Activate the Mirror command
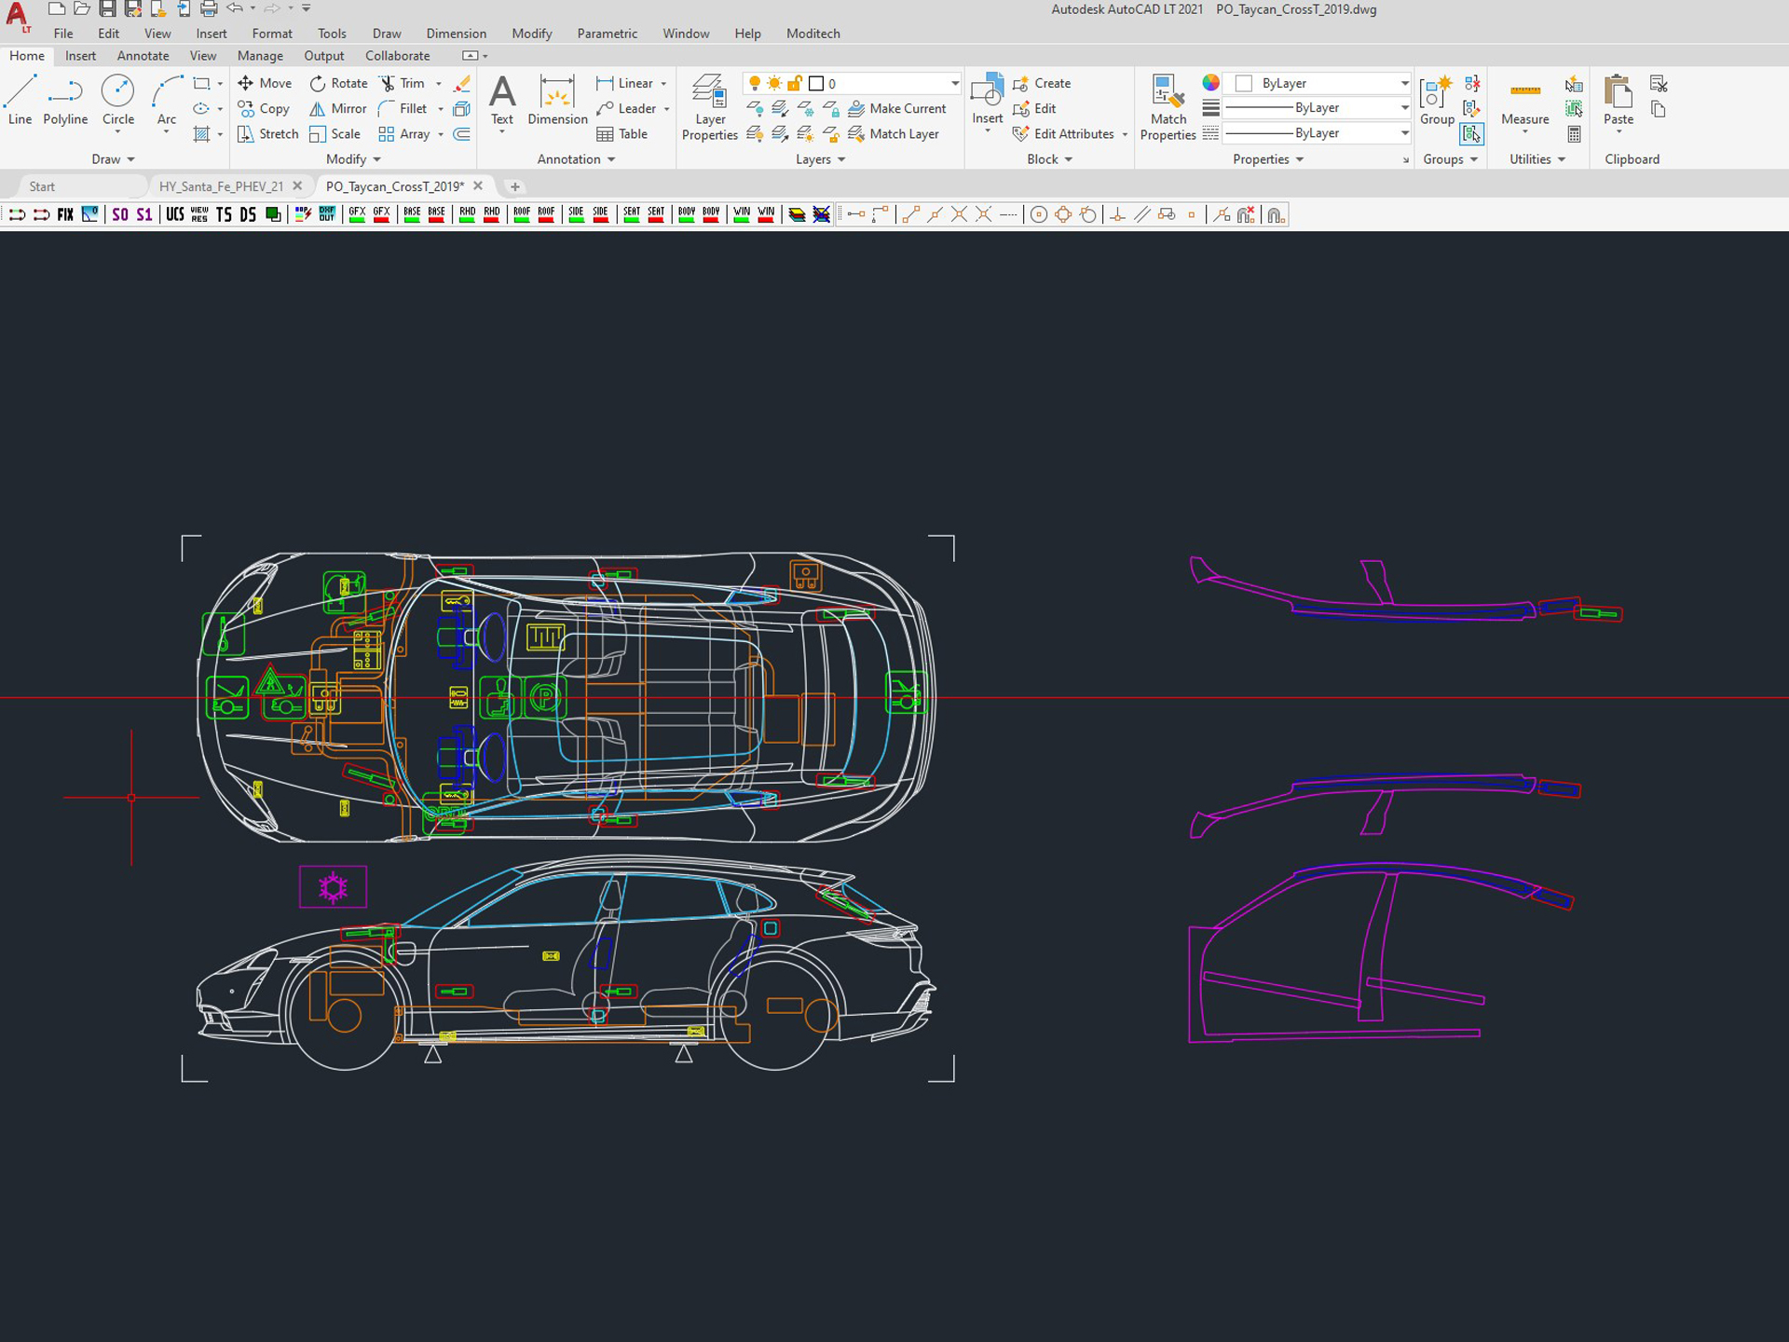This screenshot has width=1789, height=1342. (337, 108)
